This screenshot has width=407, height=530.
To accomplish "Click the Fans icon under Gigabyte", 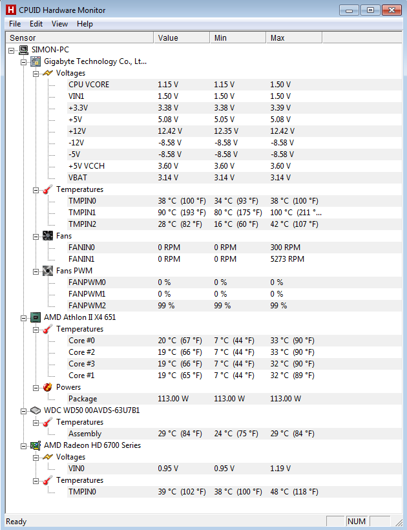I will tap(48, 236).
